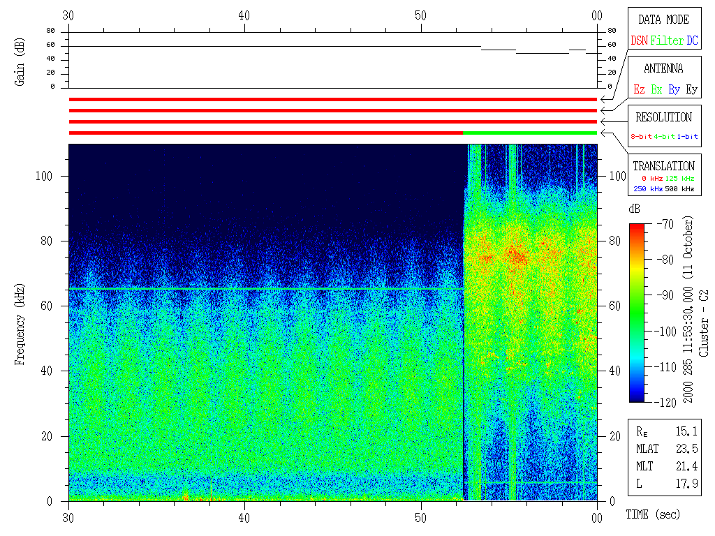Click the green segment of the translation status bar
Image resolution: width=715 pixels, height=536 pixels.
point(529,133)
